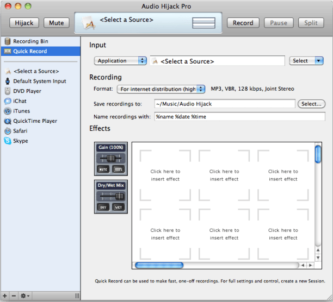Toggle the Hijack button
This screenshot has width=333, height=302.
[24, 23]
